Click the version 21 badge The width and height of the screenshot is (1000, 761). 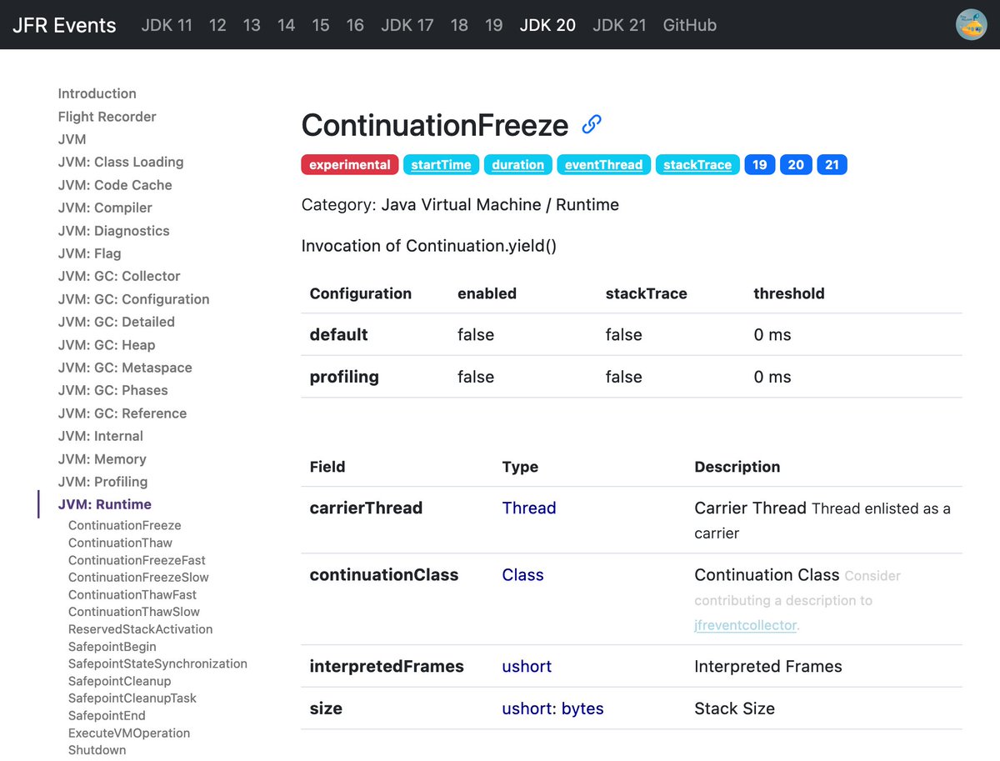tap(832, 165)
